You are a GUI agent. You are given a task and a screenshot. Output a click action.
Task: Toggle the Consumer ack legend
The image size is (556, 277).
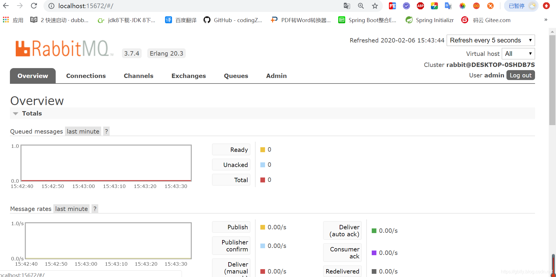point(342,253)
